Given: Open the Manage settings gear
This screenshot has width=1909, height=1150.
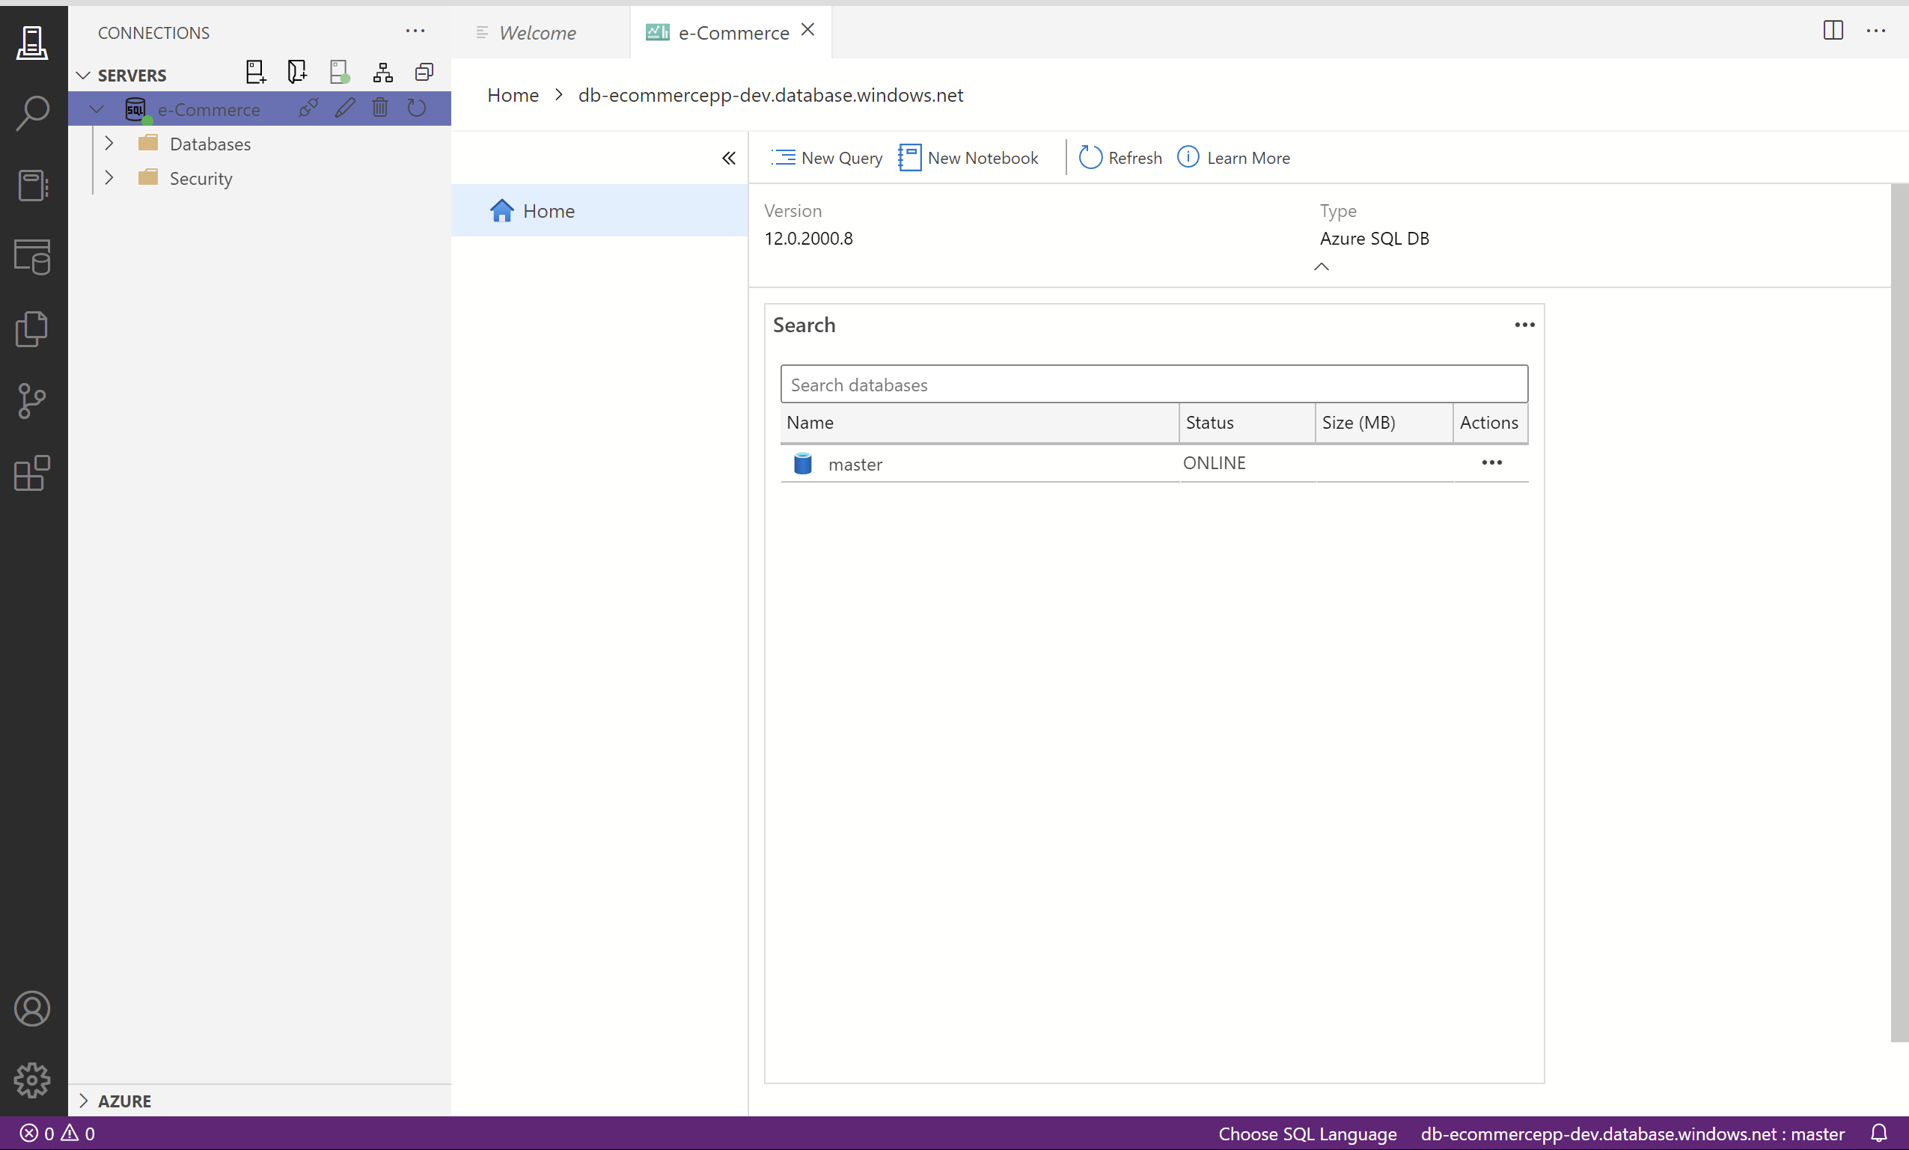Looking at the screenshot, I should 32,1080.
